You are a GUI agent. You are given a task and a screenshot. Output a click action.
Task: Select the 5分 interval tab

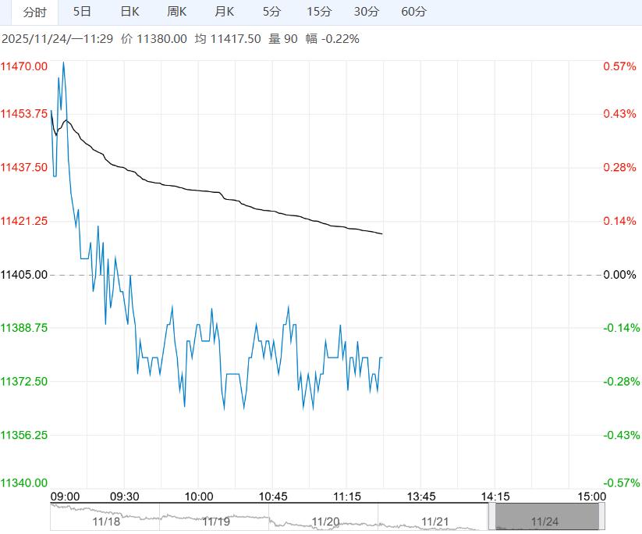pyautogui.click(x=272, y=12)
